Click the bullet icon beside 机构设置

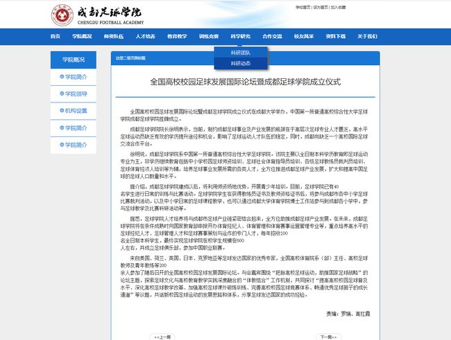coord(62,111)
